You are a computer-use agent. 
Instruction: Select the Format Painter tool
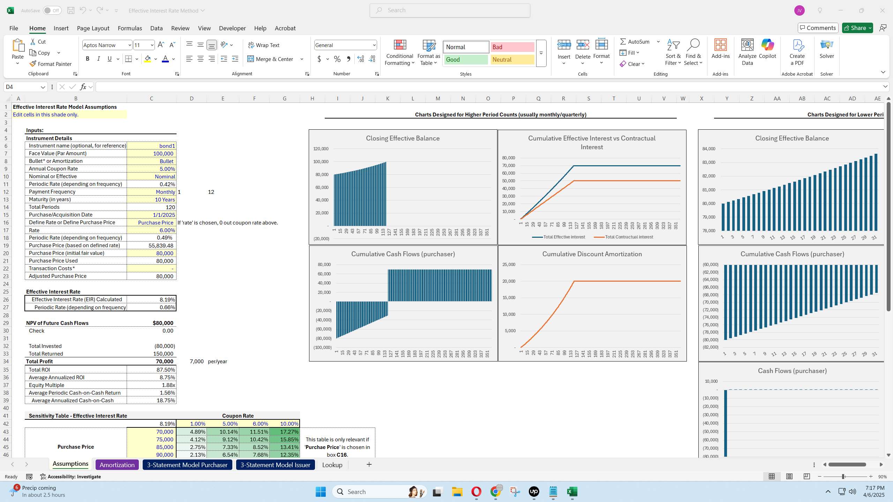51,63
